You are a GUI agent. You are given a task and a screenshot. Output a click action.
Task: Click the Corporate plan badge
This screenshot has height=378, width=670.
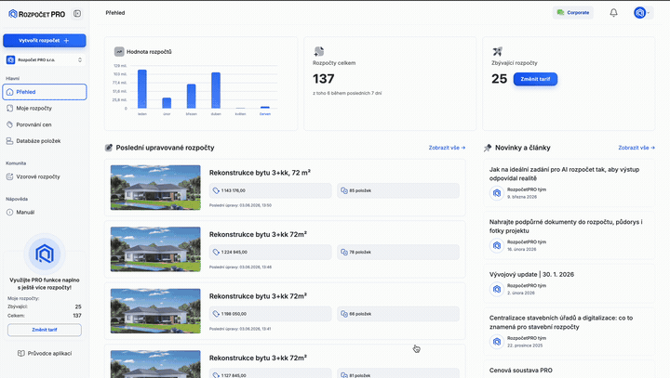(x=573, y=13)
